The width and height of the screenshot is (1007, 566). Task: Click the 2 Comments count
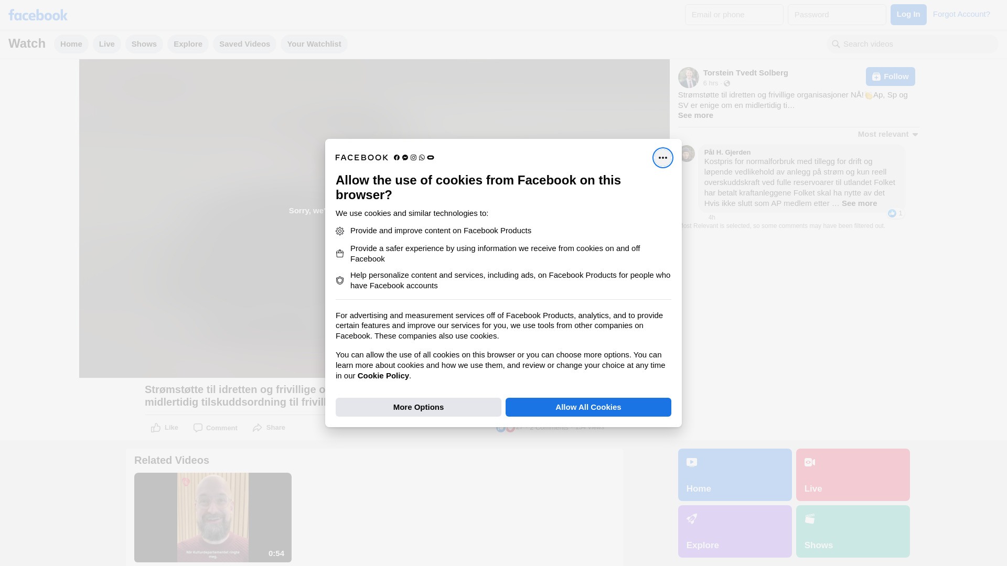549,428
